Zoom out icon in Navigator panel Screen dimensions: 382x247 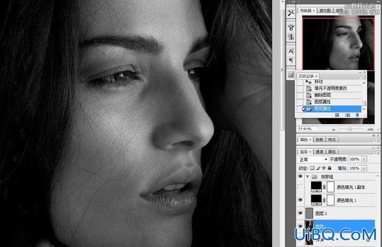pyautogui.click(x=333, y=129)
